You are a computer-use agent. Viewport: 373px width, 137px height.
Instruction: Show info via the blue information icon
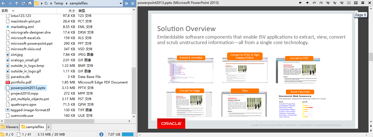(101, 134)
